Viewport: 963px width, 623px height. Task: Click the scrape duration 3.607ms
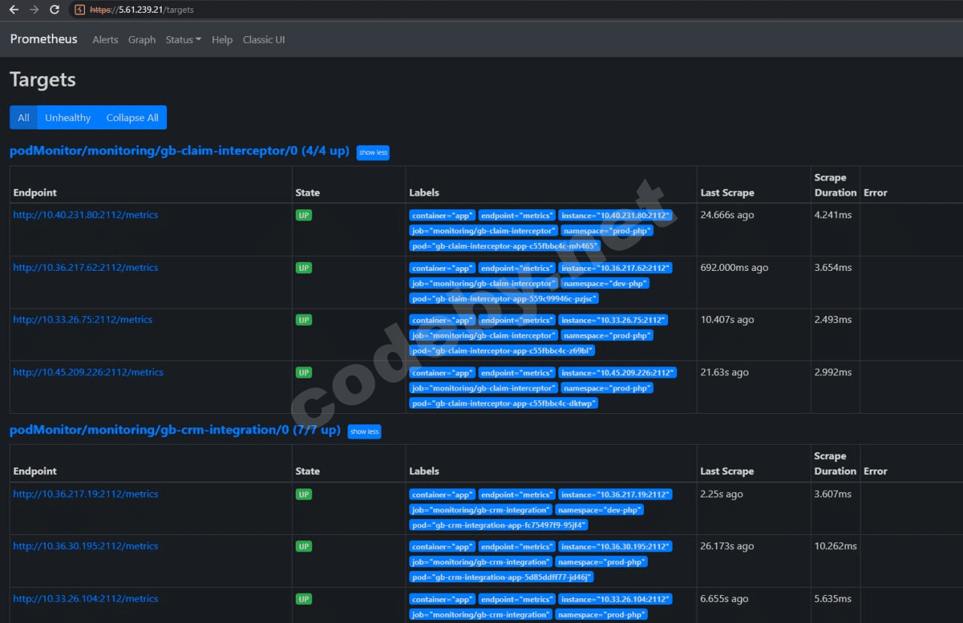tap(833, 494)
